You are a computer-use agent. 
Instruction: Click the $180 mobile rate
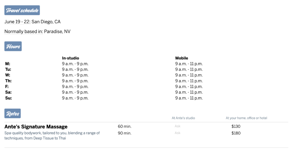coord(236,133)
